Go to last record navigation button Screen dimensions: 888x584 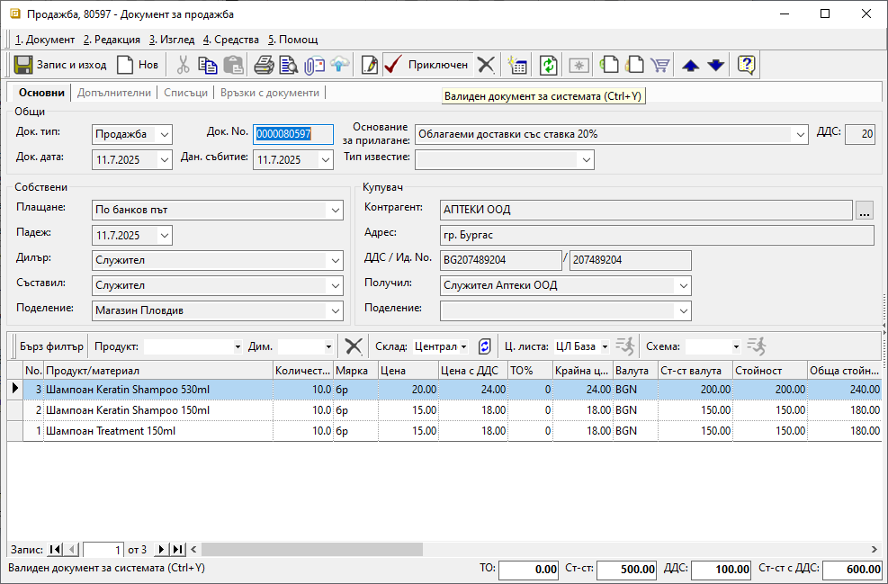pos(178,549)
